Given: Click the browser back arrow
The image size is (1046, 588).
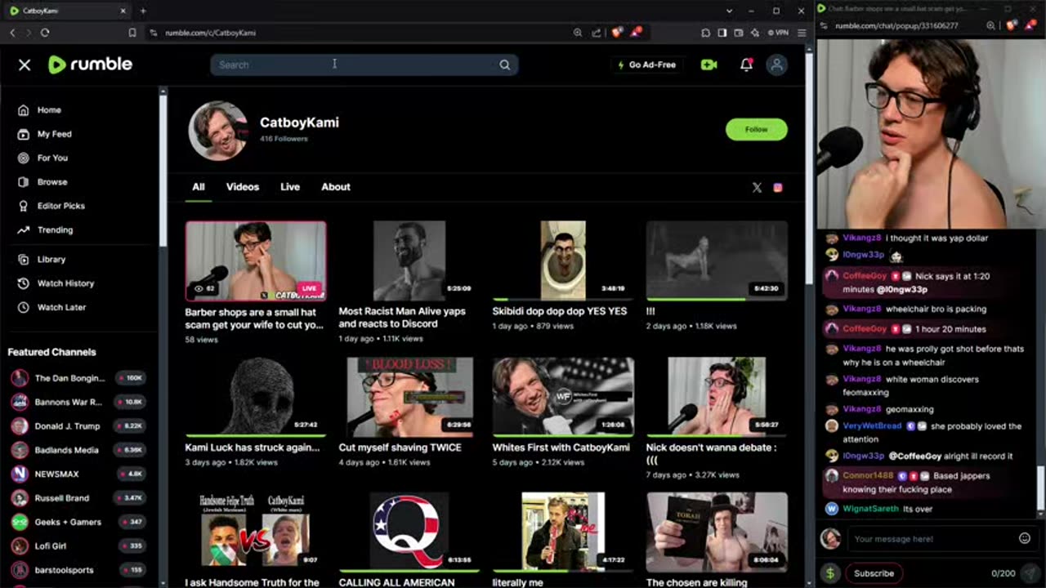Looking at the screenshot, I should pos(12,33).
